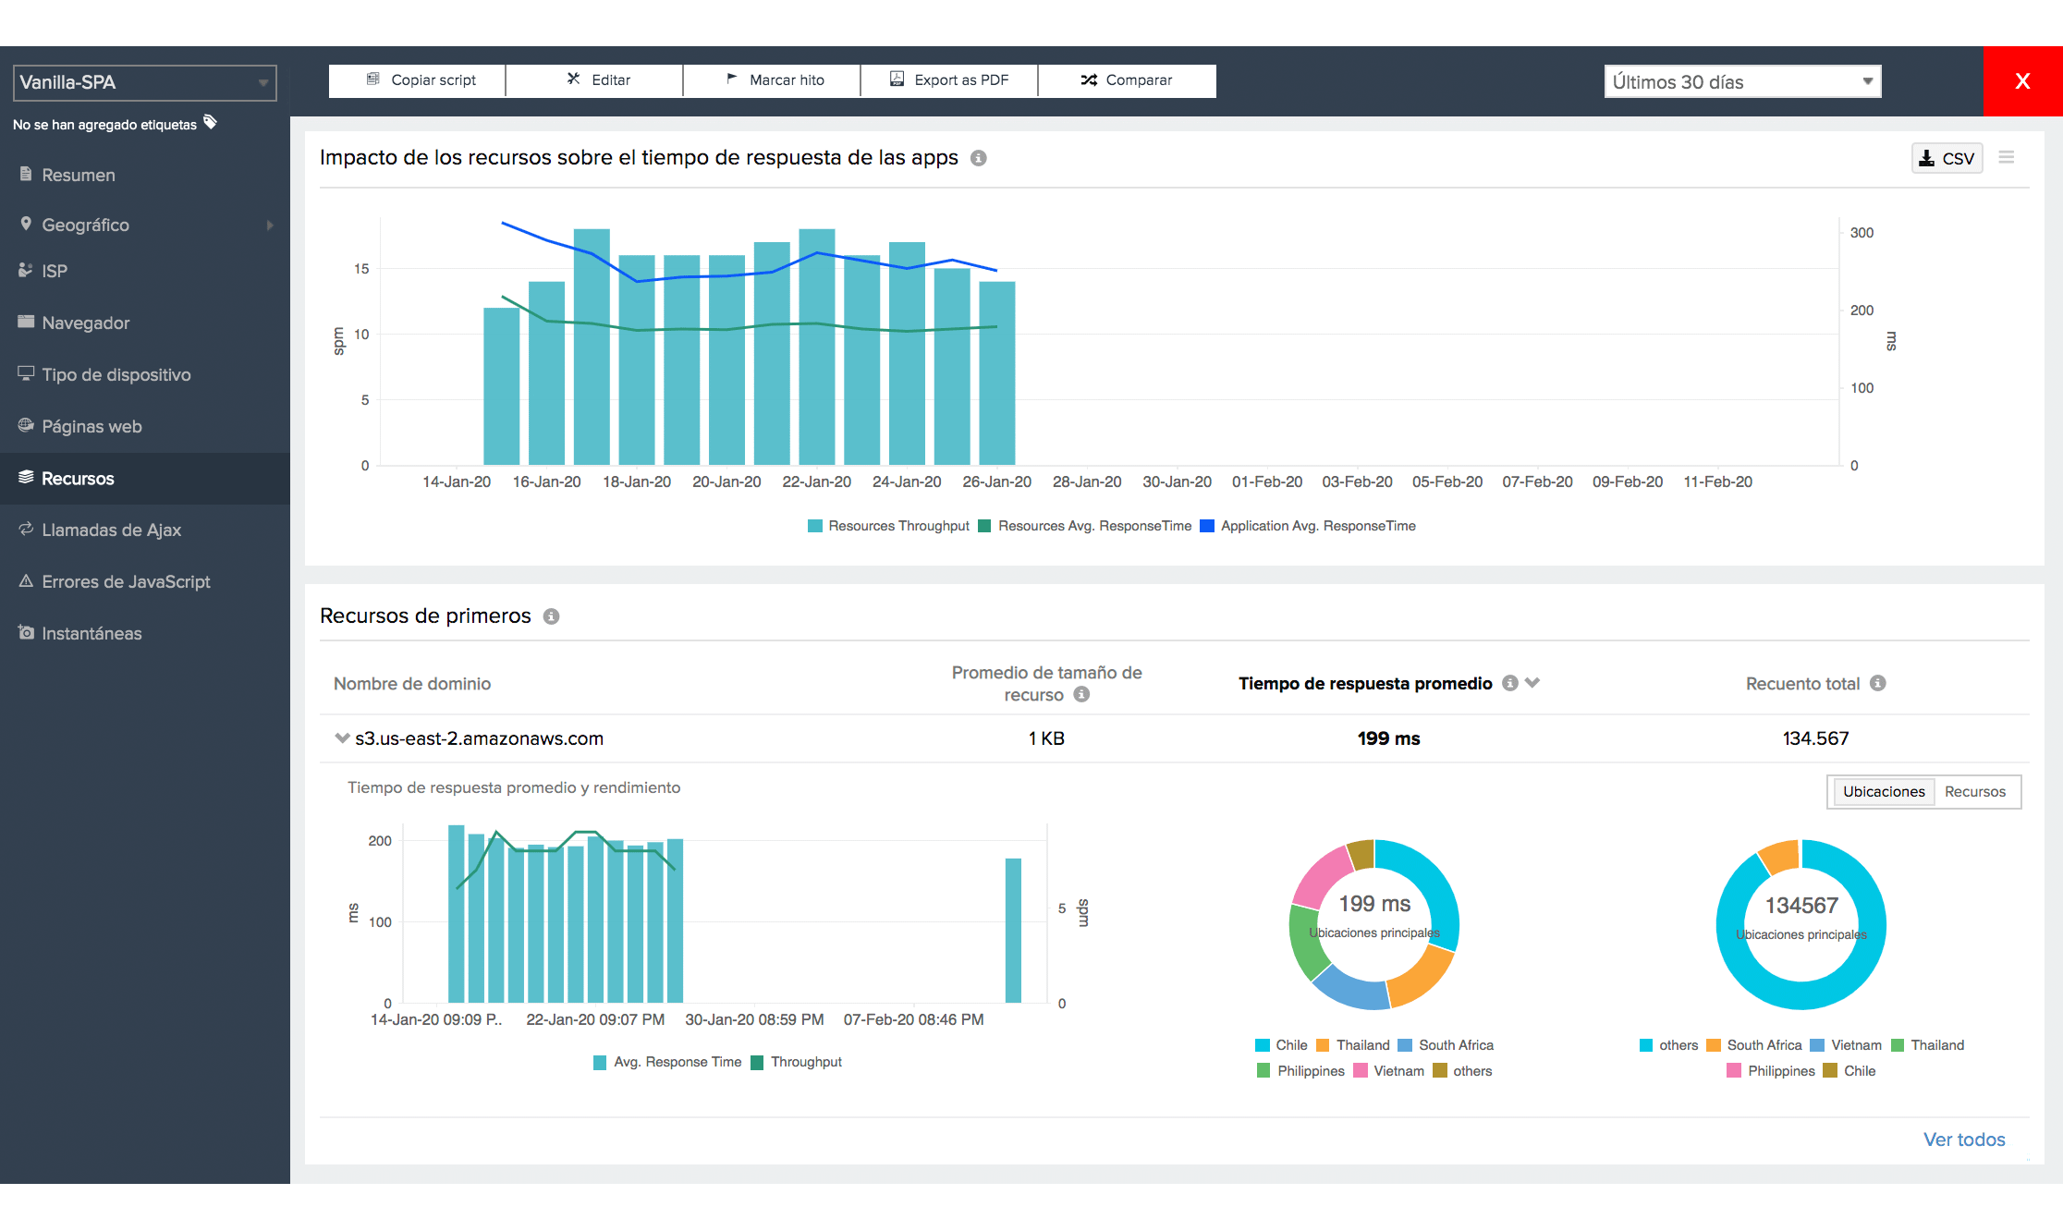Click the 134.567 total count value
This screenshot has width=2063, height=1231.
[x=1815, y=738]
